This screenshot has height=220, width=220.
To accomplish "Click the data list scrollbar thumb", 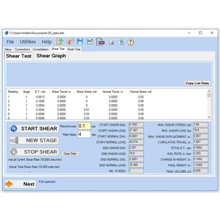I will [209, 95].
